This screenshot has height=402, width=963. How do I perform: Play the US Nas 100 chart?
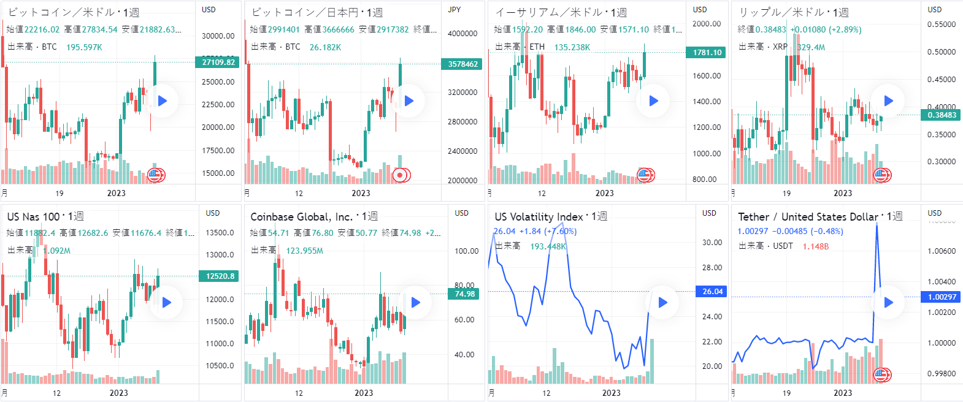[x=166, y=302]
